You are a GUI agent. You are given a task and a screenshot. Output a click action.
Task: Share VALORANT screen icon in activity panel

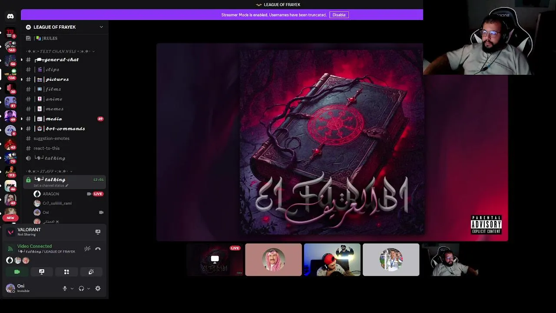pyautogui.click(x=98, y=232)
